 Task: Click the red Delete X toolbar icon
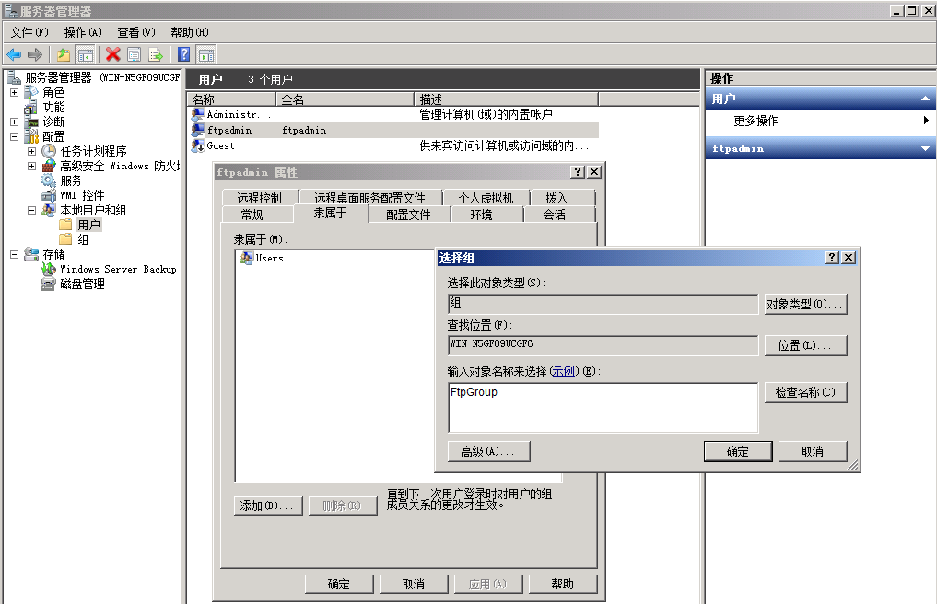point(113,55)
